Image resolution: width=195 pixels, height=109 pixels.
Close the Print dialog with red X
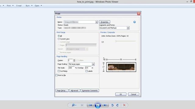[x=139, y=14]
